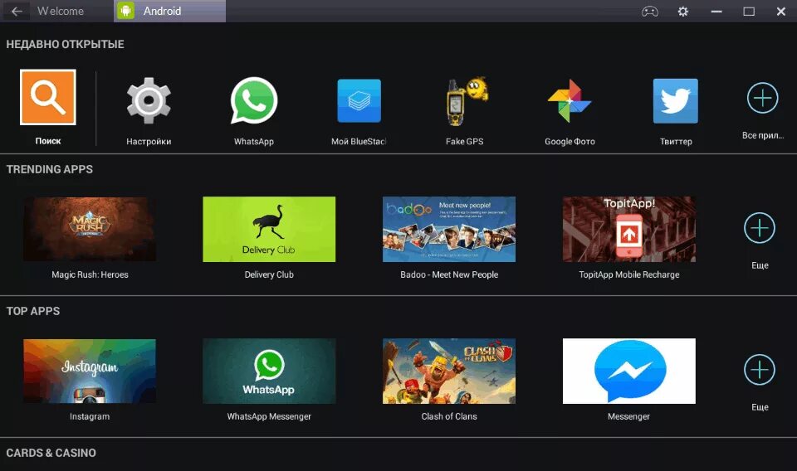Click the Magic Rush: Heroes label
797x471 pixels.
pos(90,274)
